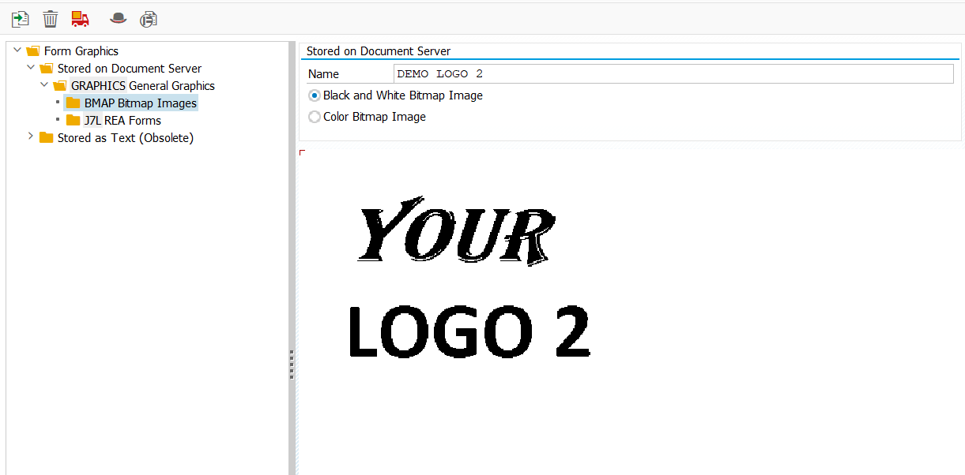Click the vertical splitter handle between panels
965x475 pixels.
point(292,365)
